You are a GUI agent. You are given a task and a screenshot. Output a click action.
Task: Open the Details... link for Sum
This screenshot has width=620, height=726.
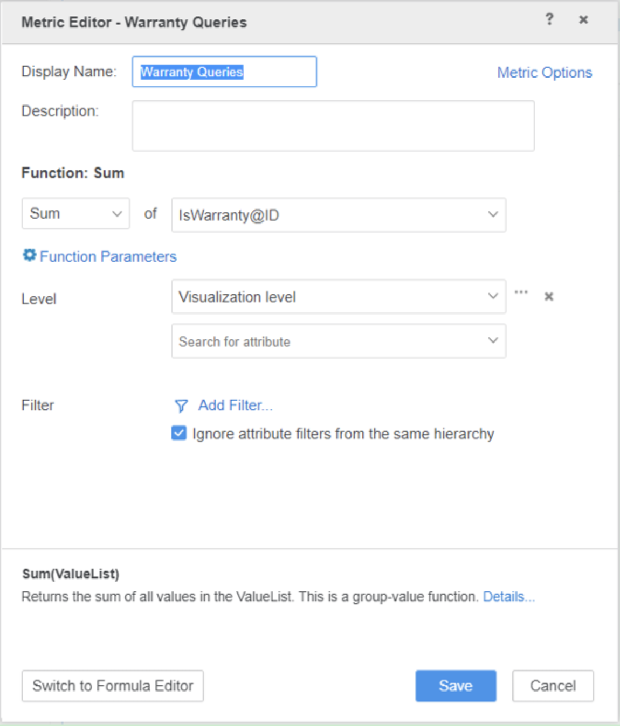point(508,597)
